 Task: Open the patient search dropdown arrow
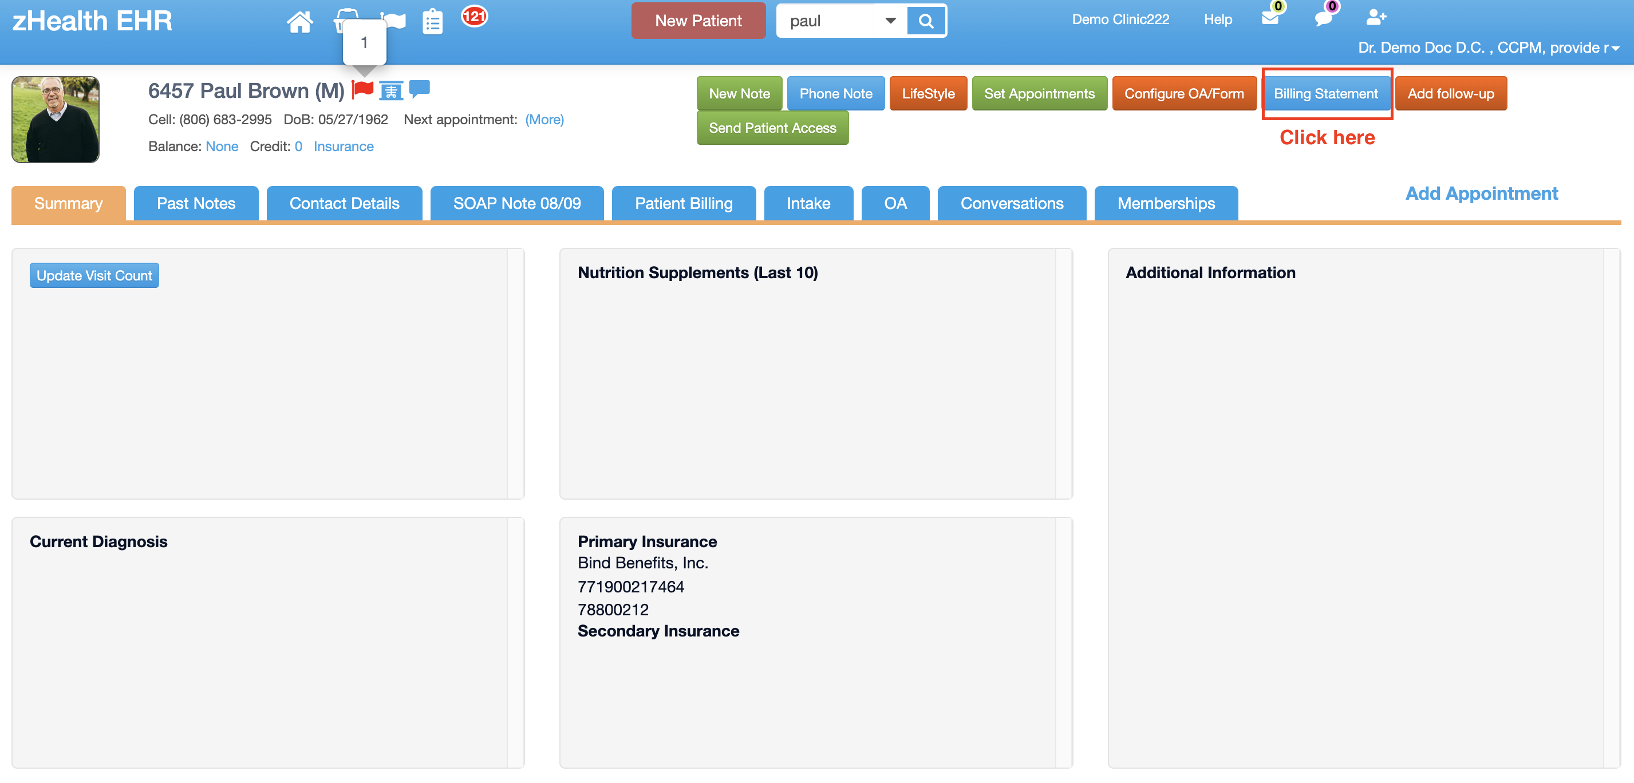[891, 21]
